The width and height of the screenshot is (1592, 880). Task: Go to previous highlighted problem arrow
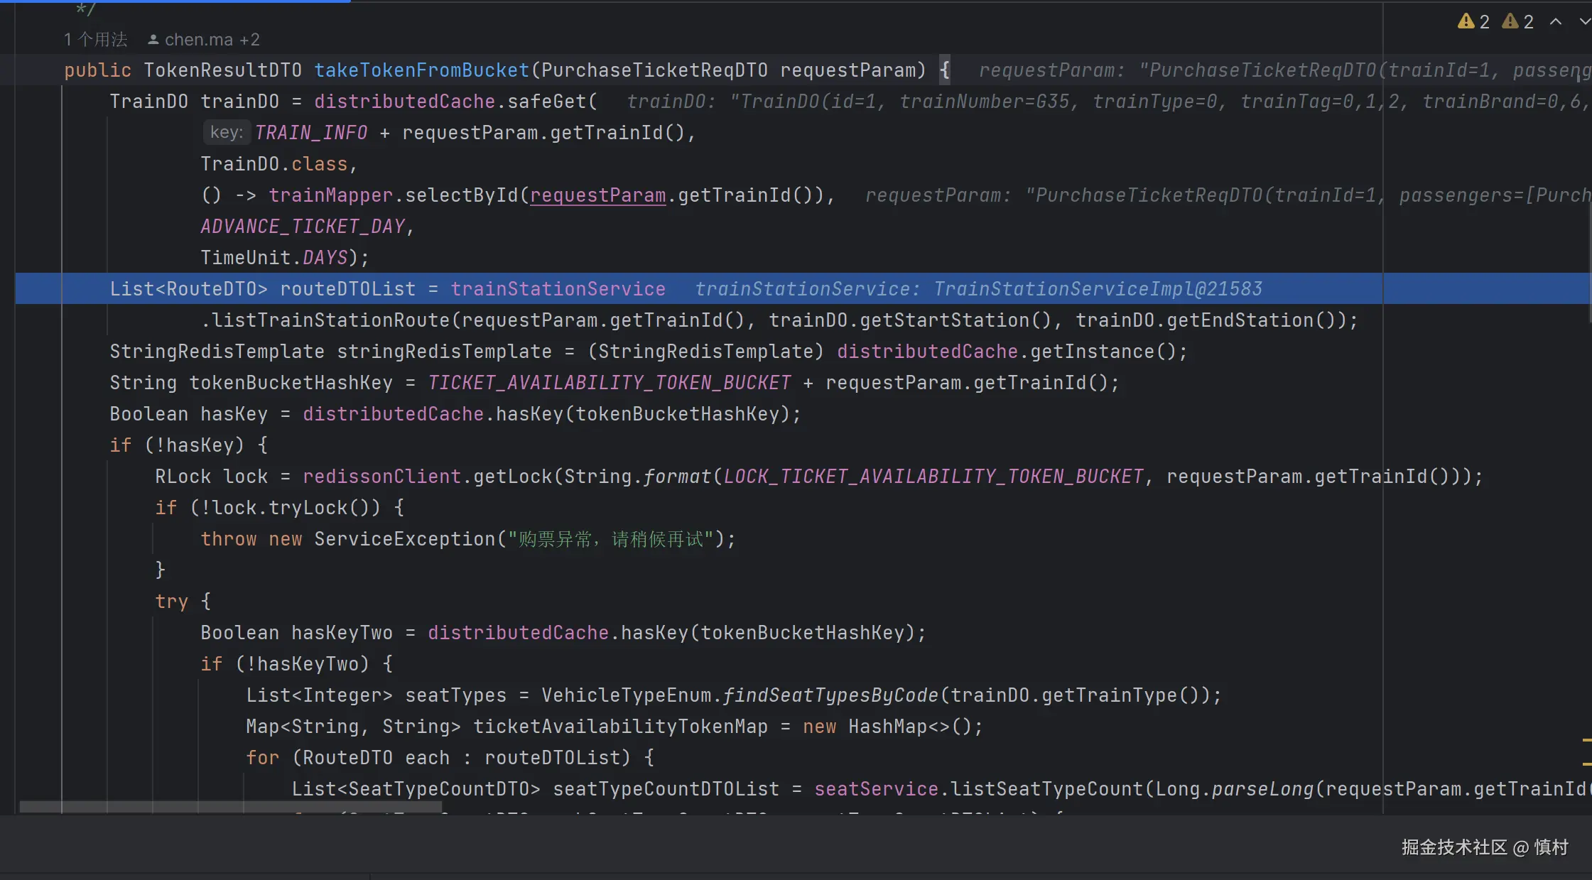click(1556, 22)
